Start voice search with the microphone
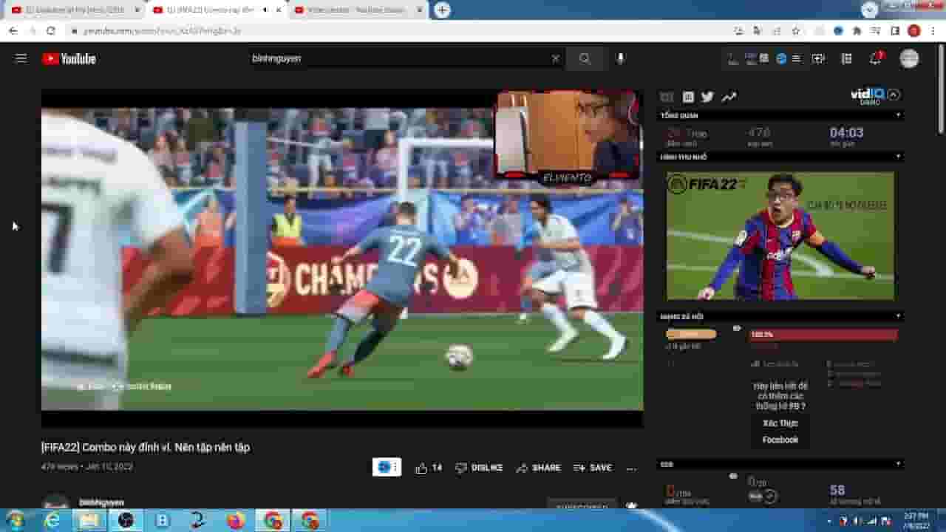Screen dimensions: 946x532 (x=620, y=58)
